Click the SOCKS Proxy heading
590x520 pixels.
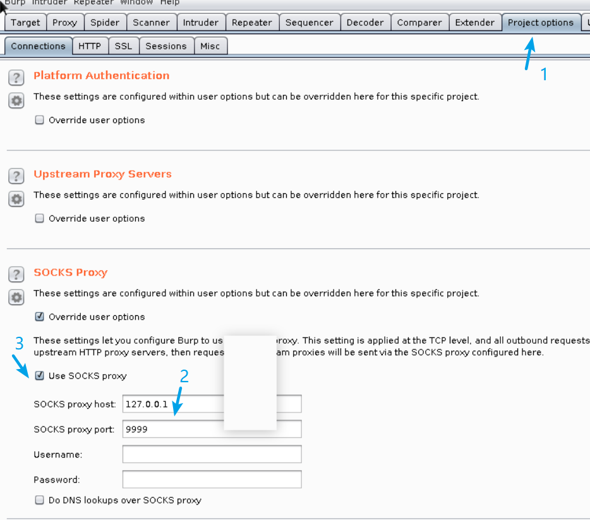[x=71, y=272]
